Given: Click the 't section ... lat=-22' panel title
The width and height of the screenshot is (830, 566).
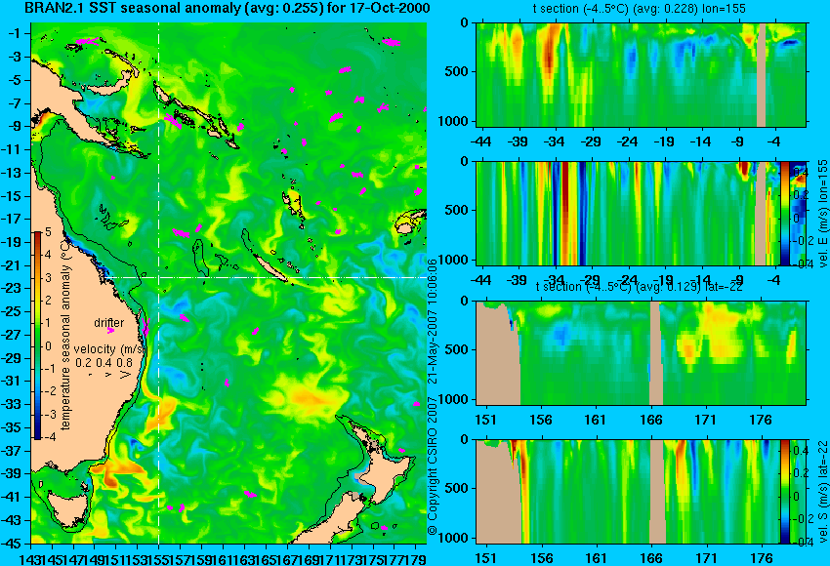Looking at the screenshot, I should pos(639,287).
